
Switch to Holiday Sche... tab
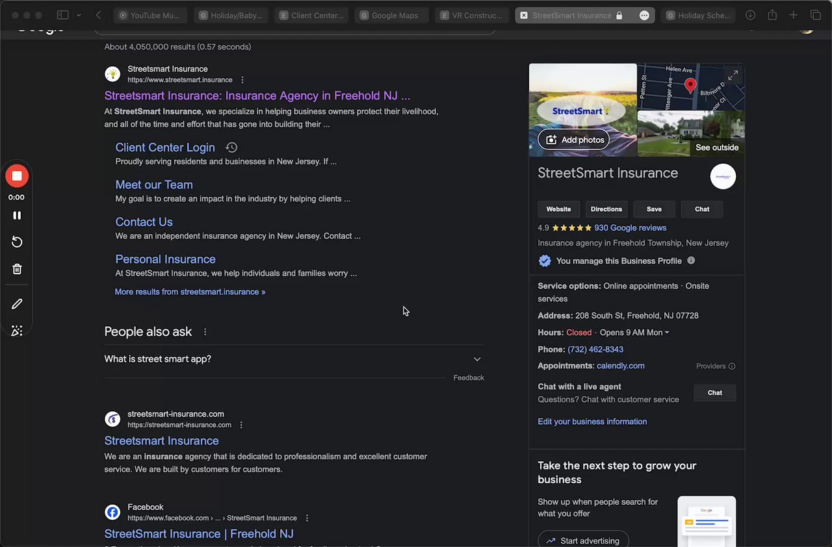click(x=698, y=15)
